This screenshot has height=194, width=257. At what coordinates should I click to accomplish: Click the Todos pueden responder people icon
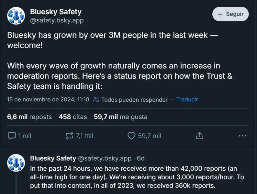(x=96, y=99)
